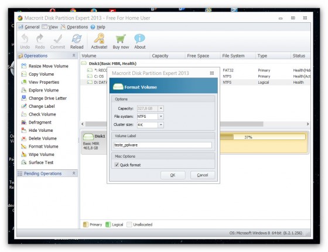Sort by the Capacity column header
The width and height of the screenshot is (328, 252).
click(x=168, y=56)
